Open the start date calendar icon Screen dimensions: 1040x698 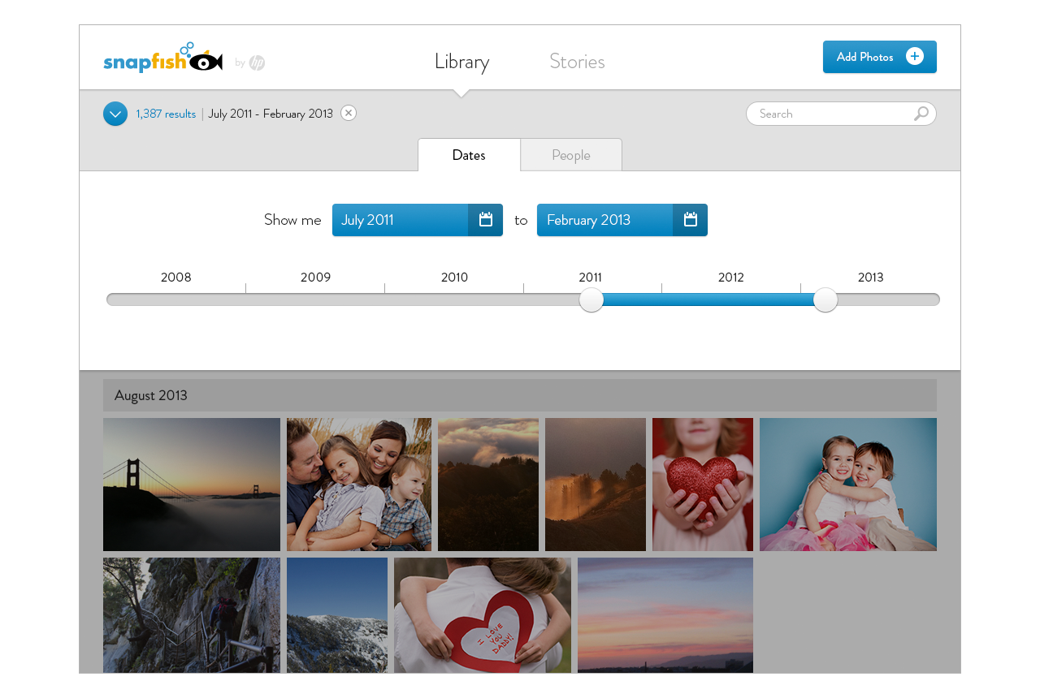click(x=486, y=220)
